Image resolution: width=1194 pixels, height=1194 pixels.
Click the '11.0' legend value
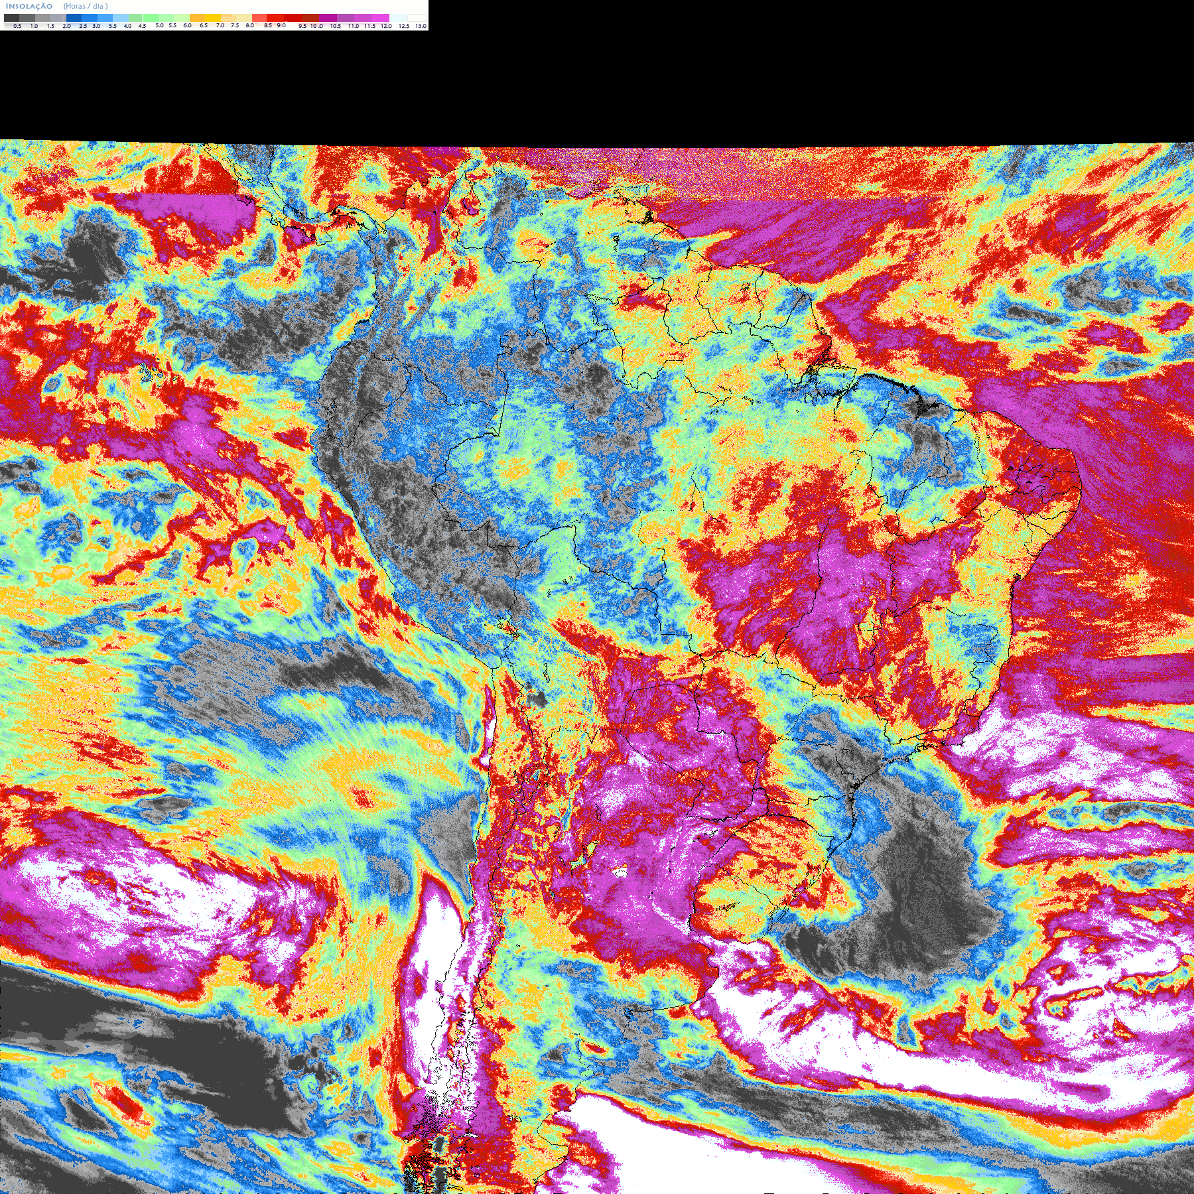[x=354, y=26]
